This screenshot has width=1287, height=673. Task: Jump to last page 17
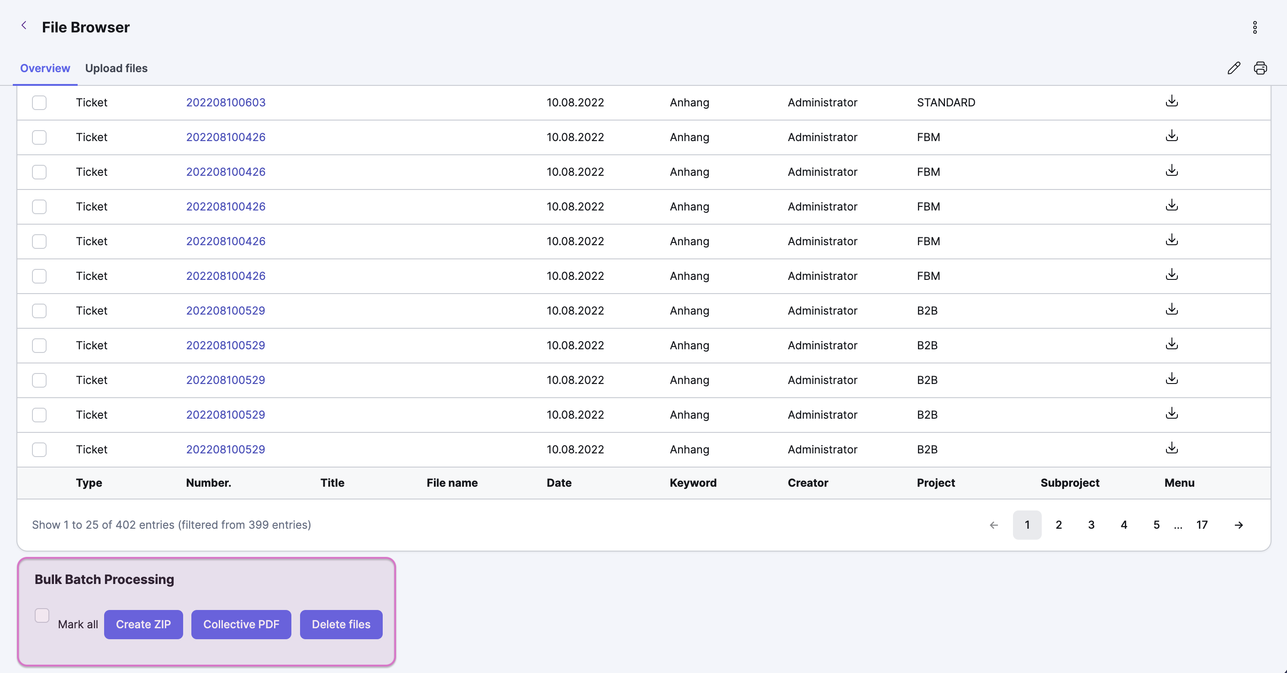click(1202, 525)
